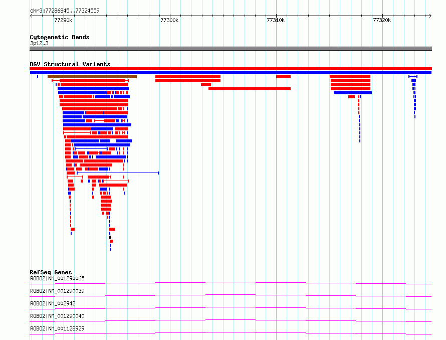Click the 77300k ruler tick label
Image resolution: width=446 pixels, height=340 pixels.
pyautogui.click(x=169, y=20)
